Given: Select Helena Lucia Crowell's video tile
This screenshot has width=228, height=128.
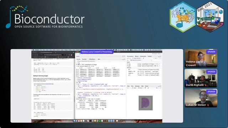Looking at the screenshot, I should click(201, 58).
